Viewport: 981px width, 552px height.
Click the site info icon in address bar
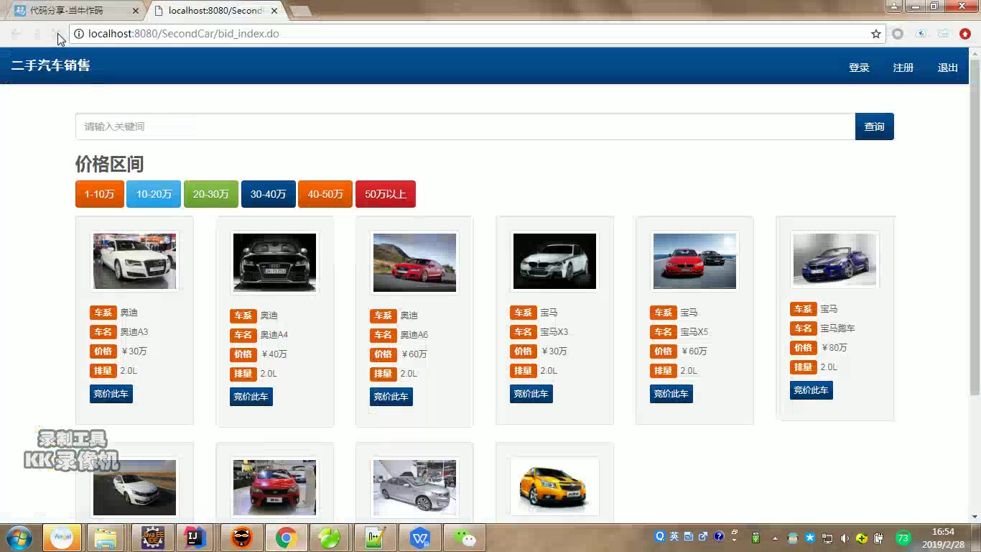coord(79,34)
